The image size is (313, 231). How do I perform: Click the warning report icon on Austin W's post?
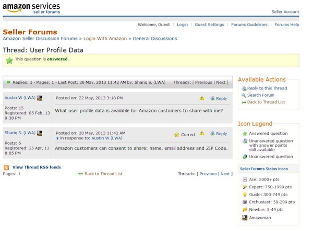[x=202, y=98]
